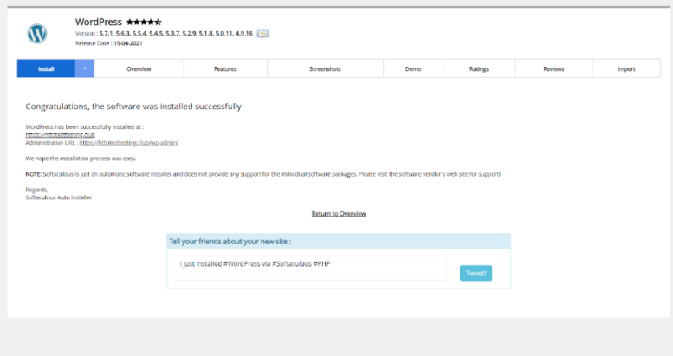
Task: Expand the Install button dropdown arrow
Action: click(84, 69)
